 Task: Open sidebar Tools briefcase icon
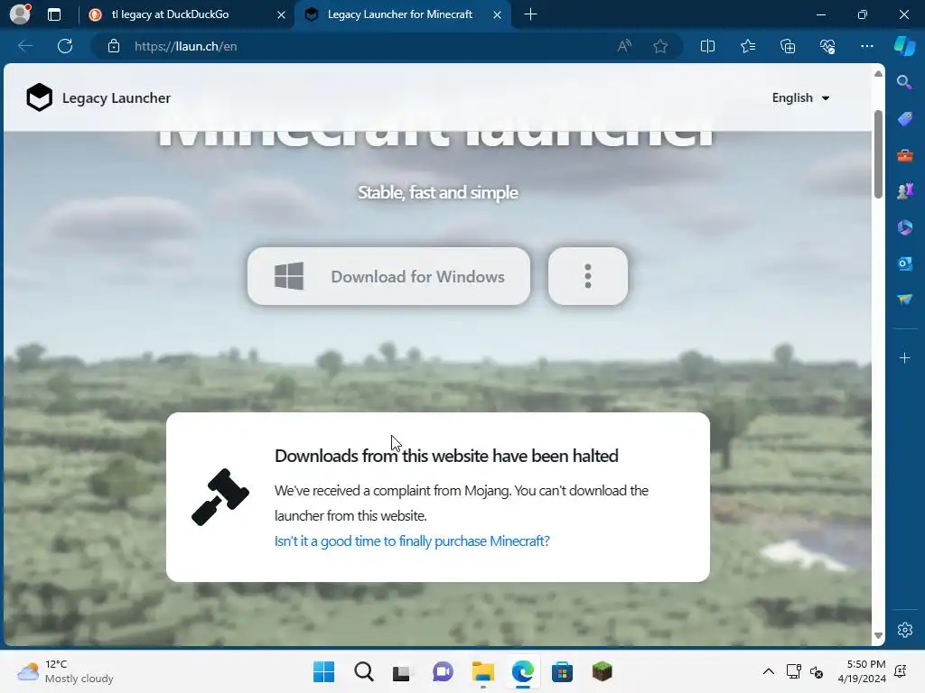904,155
